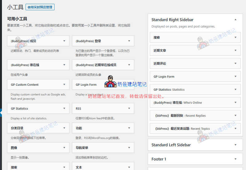This screenshot has width=246, height=170.
Task: Click arrow on GP Custom Content widget
Action: tap(64, 85)
